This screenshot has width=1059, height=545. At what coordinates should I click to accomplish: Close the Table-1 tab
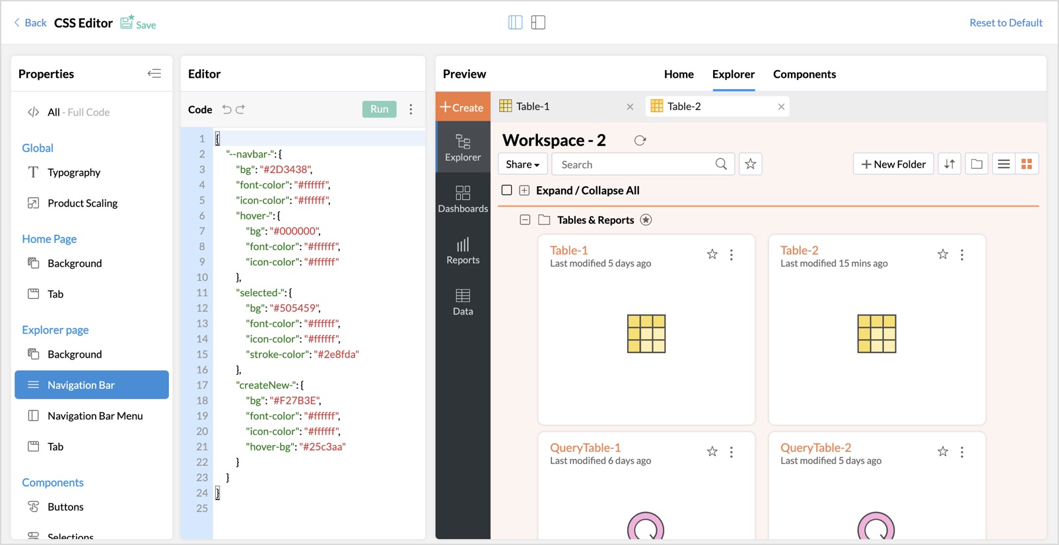pos(630,107)
